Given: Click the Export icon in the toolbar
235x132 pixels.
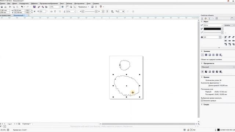Looking at the screenshot, I should tap(43, 7).
